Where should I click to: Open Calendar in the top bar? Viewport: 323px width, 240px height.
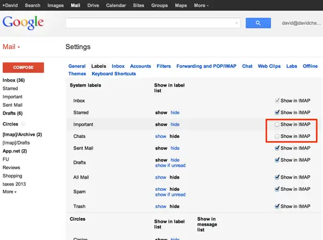point(116,6)
